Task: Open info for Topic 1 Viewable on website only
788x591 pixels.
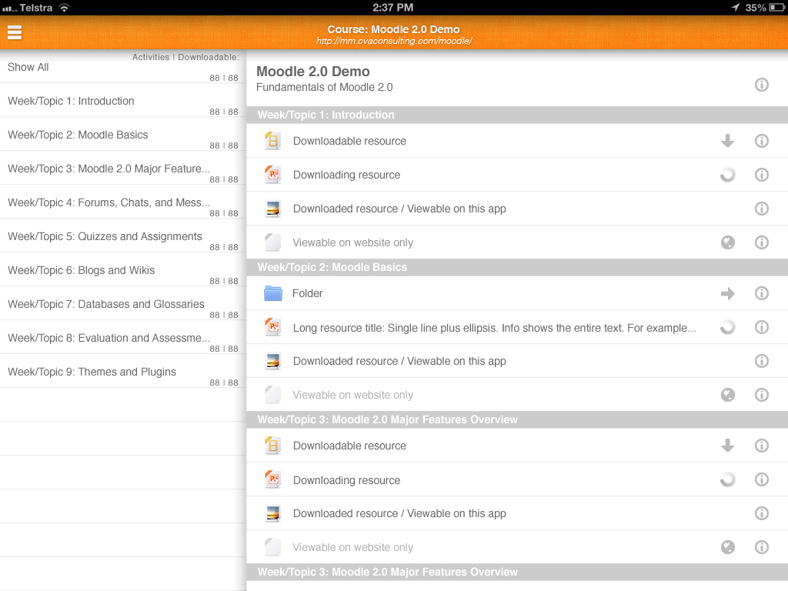Action: 761,242
